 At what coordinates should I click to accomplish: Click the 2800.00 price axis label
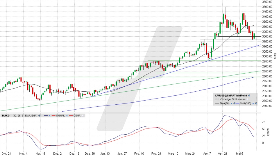tap(267, 76)
